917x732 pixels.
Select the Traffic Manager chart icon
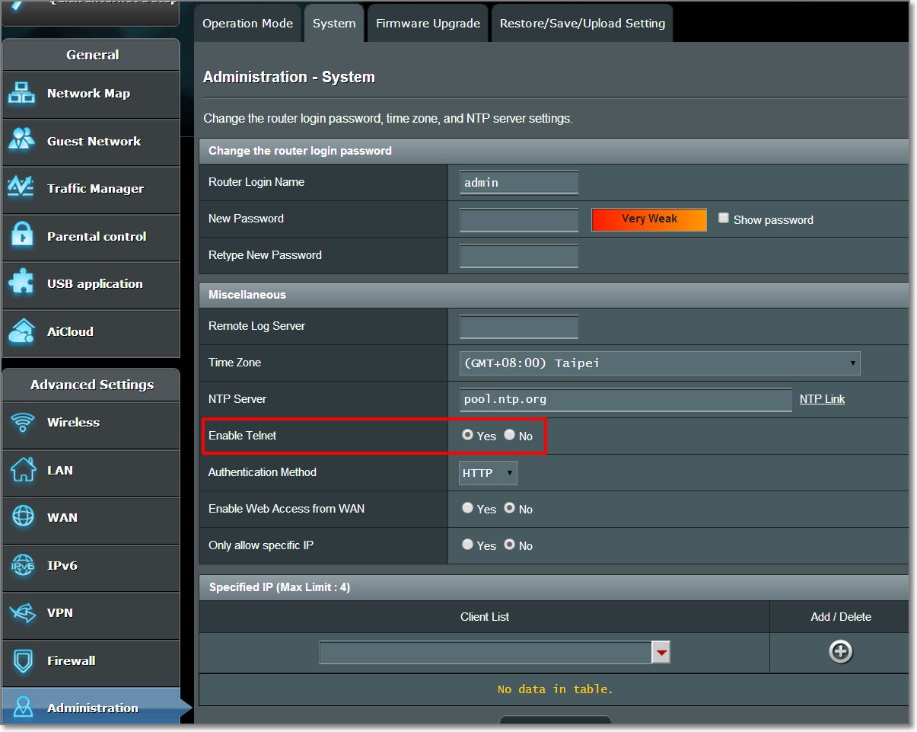point(21,188)
